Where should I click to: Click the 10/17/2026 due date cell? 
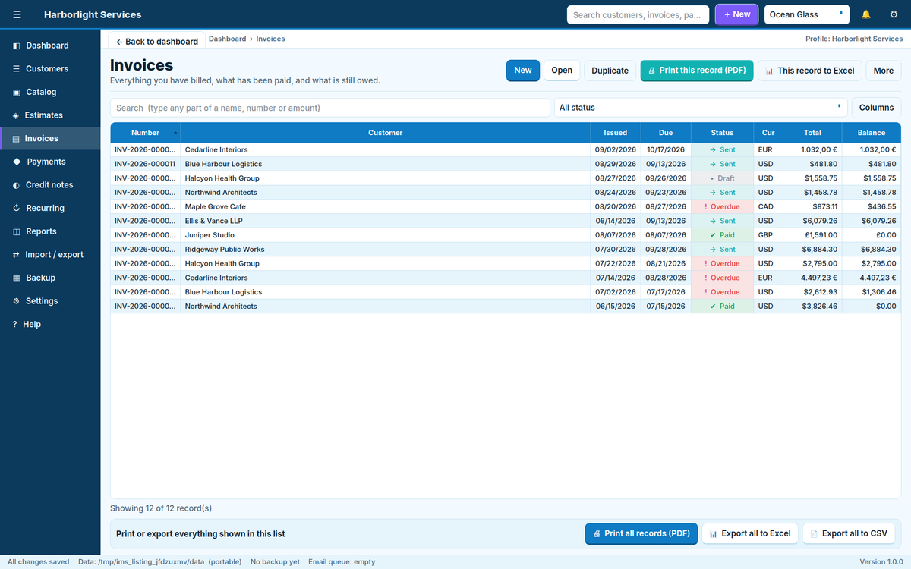[x=666, y=150]
